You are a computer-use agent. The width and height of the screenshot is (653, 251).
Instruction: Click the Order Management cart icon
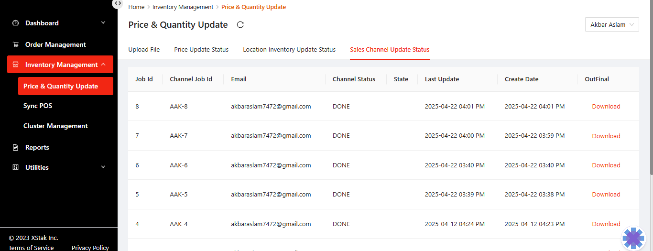pyautogui.click(x=16, y=44)
